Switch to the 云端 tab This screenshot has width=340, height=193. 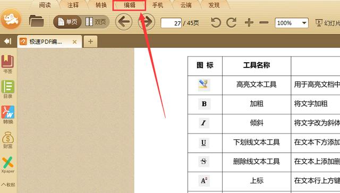coord(186,5)
